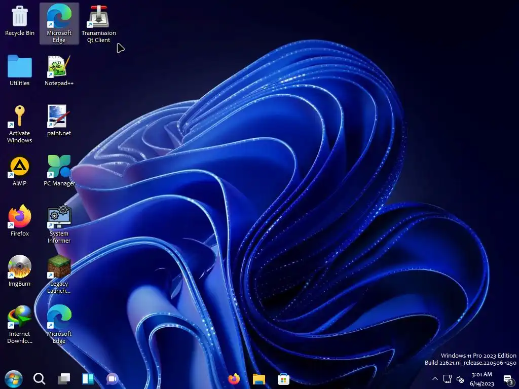This screenshot has height=389, width=519.
Task: Open Microsoft Store from the taskbar
Action: tap(283, 379)
